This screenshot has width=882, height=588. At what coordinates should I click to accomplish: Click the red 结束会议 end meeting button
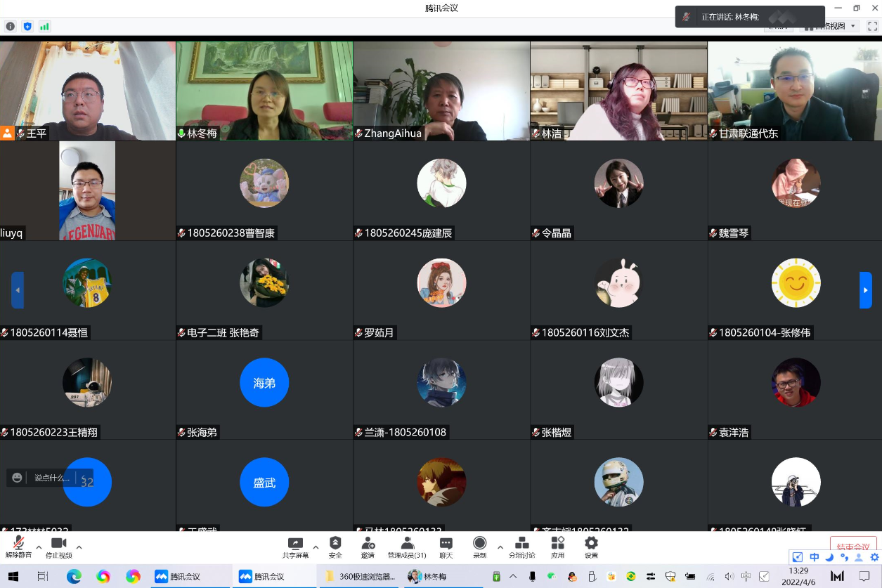[x=853, y=547]
